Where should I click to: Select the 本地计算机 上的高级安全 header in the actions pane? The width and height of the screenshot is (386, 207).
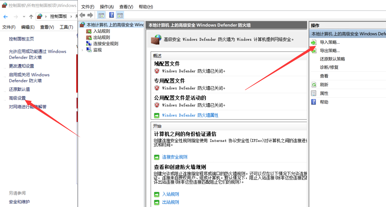(x=347, y=34)
